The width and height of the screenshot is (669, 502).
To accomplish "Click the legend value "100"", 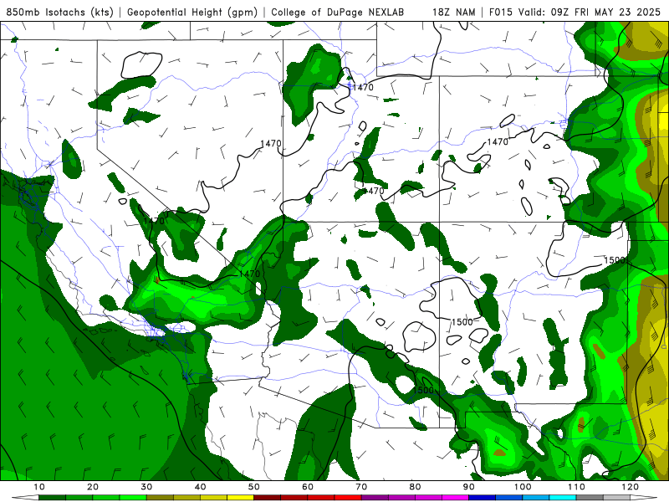I will click(523, 487).
